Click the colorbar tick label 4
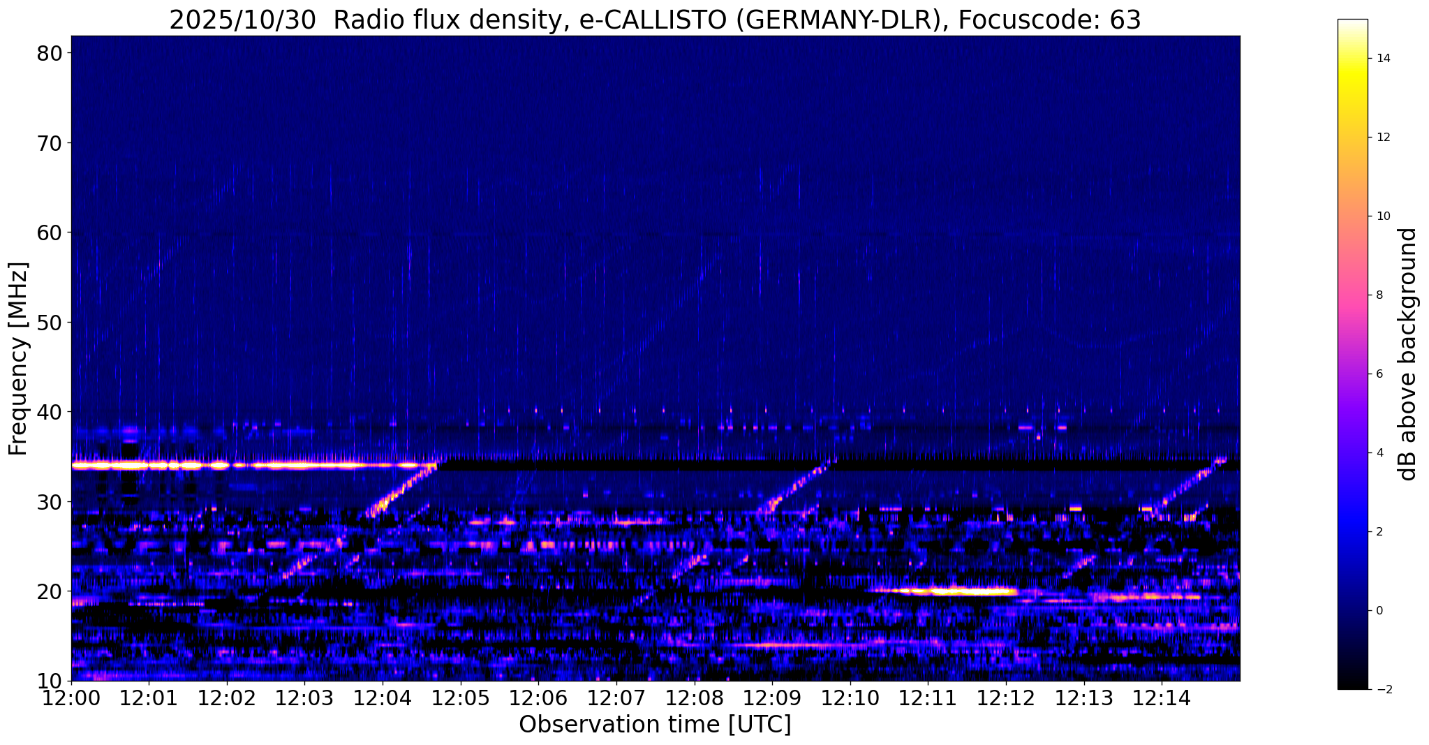The image size is (1429, 745). (x=1379, y=453)
